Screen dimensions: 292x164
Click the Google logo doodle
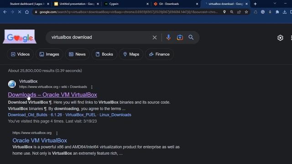[20, 36]
